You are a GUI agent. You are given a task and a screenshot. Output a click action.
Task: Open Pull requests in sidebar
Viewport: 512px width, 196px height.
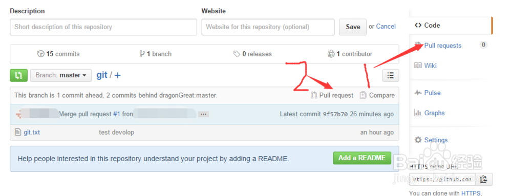pyautogui.click(x=443, y=46)
